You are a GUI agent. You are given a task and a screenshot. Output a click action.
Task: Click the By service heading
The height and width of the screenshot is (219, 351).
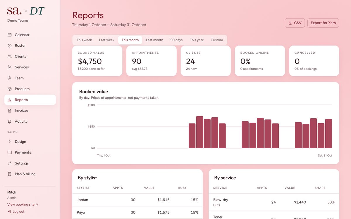[x=225, y=178]
